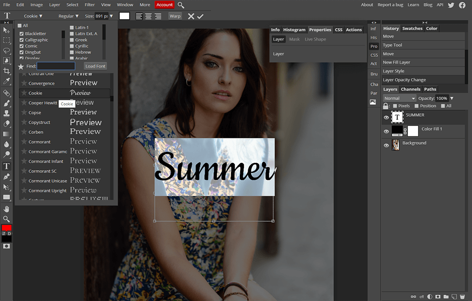Choose the Clone Stamp tool
This screenshot has height=301, width=472.
[7, 112]
